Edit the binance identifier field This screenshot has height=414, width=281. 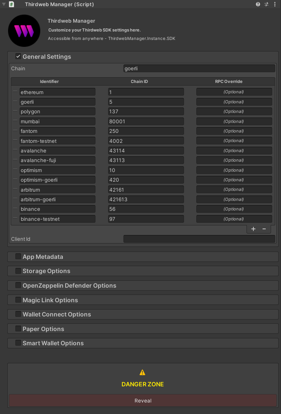pos(58,209)
